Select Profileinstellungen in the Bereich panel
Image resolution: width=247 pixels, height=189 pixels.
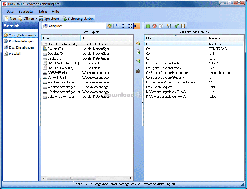point(21,41)
